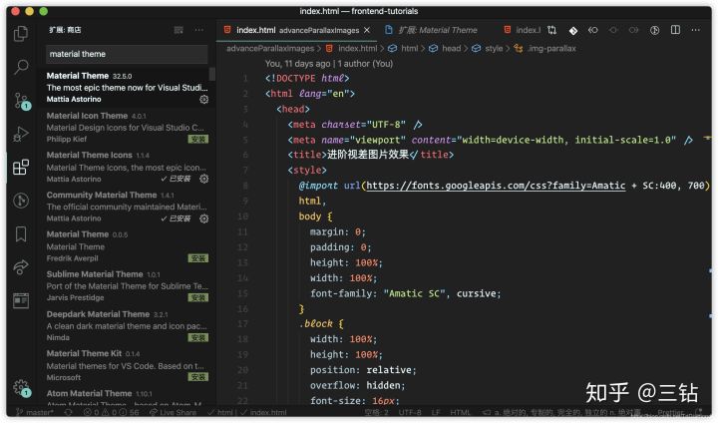Click the GitLens diamond icon in the editor toolbar
Screen dimensions: 718x423
click(x=572, y=30)
